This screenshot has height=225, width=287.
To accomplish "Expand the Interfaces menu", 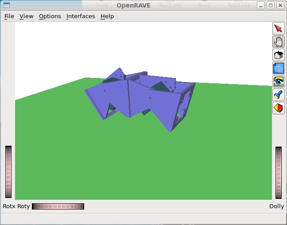I will 81,16.
